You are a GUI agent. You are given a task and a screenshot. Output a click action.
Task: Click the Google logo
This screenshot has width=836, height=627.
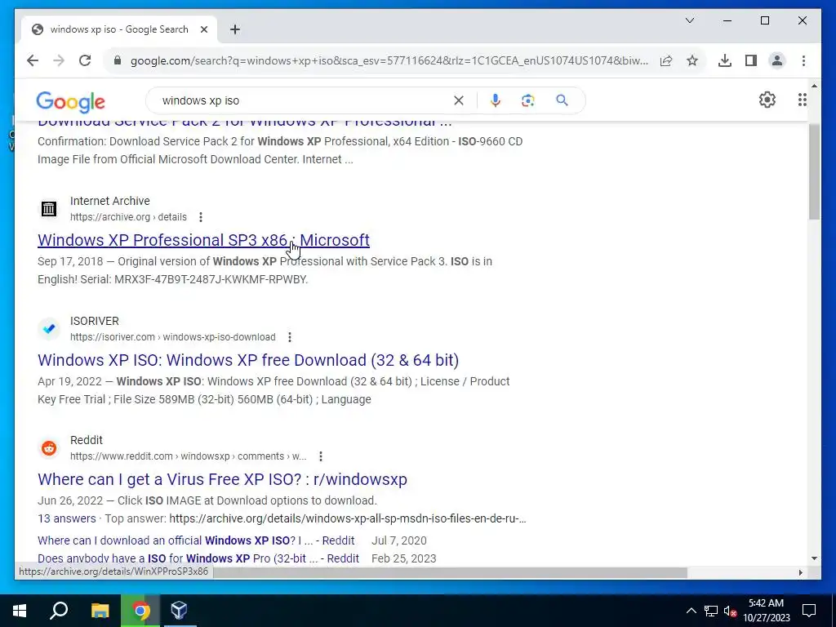pyautogui.click(x=70, y=102)
